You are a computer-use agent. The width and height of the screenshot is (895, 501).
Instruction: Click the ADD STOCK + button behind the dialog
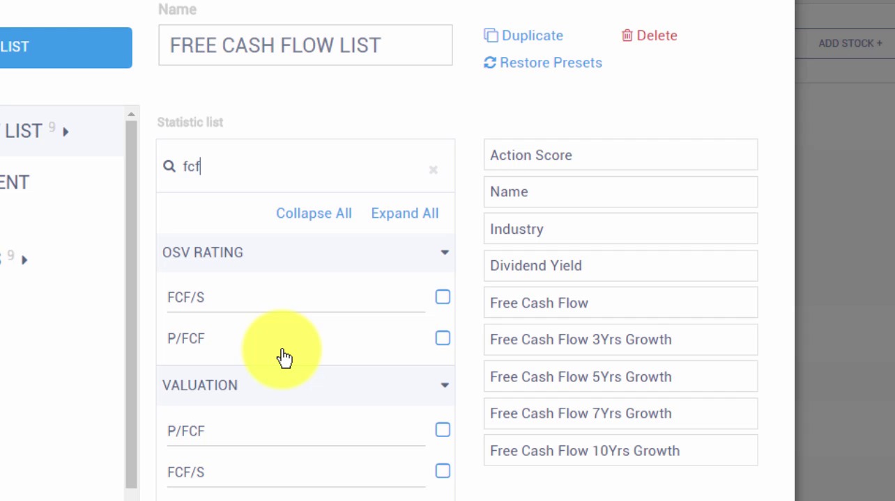[850, 43]
